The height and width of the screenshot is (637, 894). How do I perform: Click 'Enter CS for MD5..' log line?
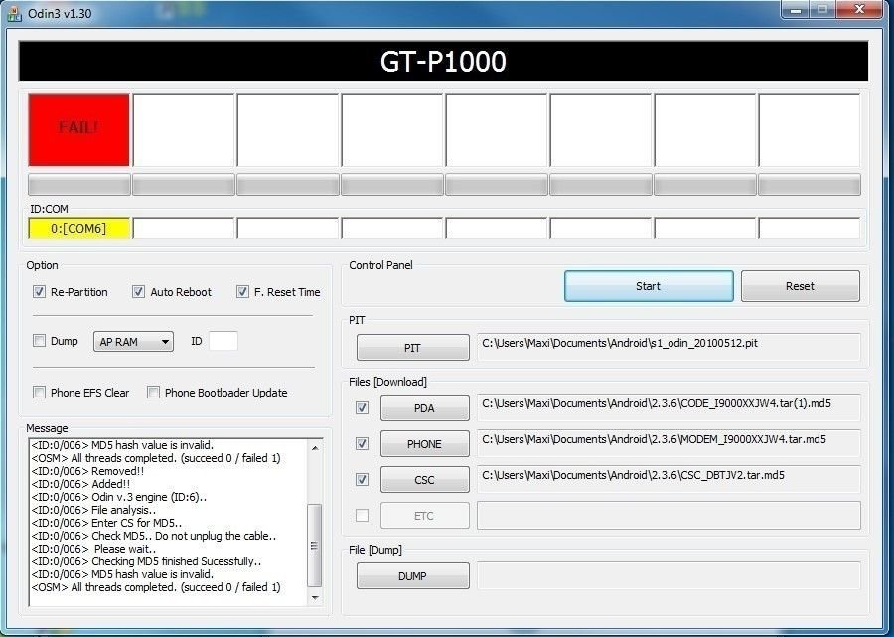coord(106,523)
